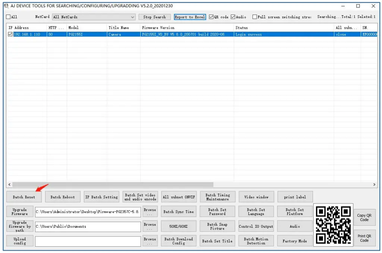Image resolution: width=382 pixels, height=253 pixels.
Task: Select the PG2155I model cell
Action: click(x=87, y=34)
